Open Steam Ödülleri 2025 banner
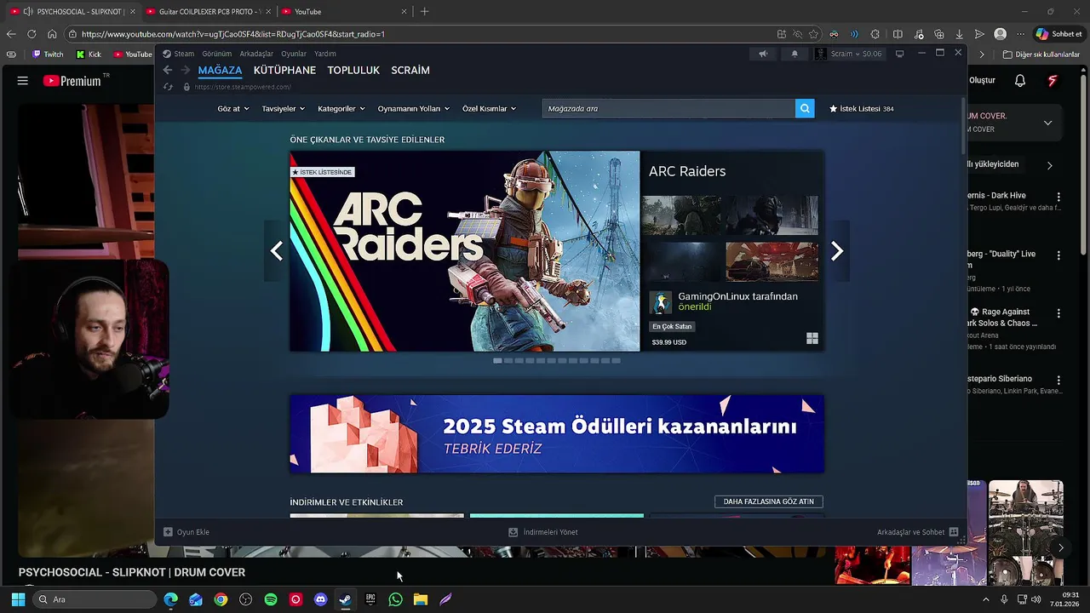 point(557,434)
